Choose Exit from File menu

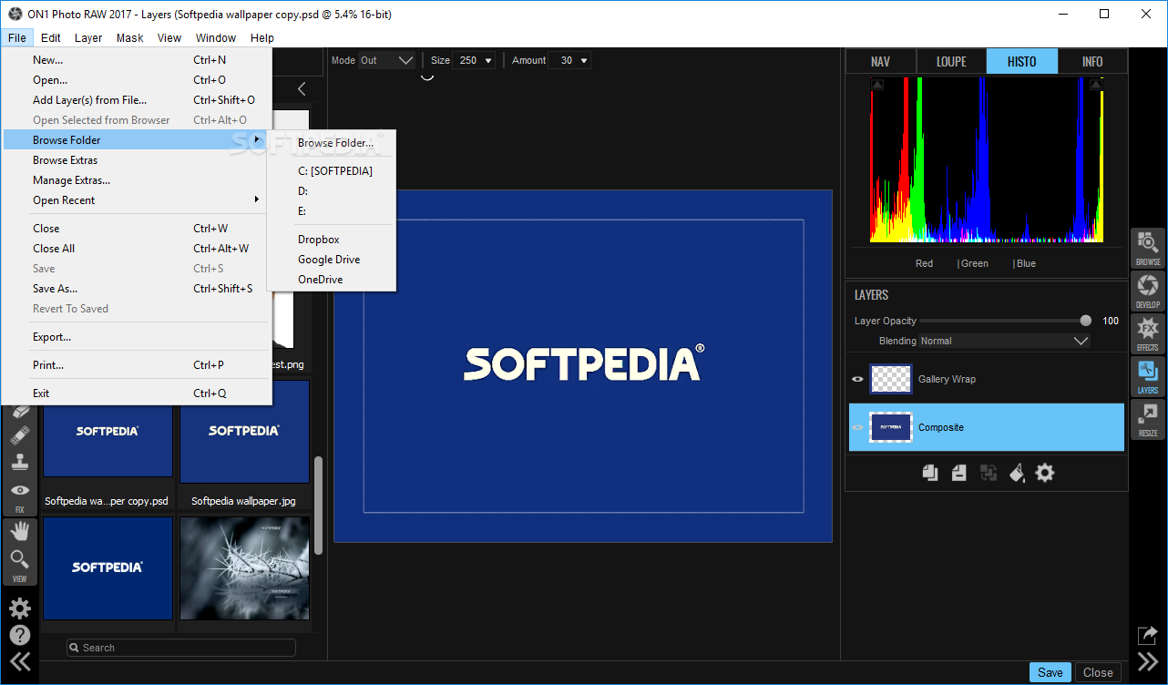[137, 394]
